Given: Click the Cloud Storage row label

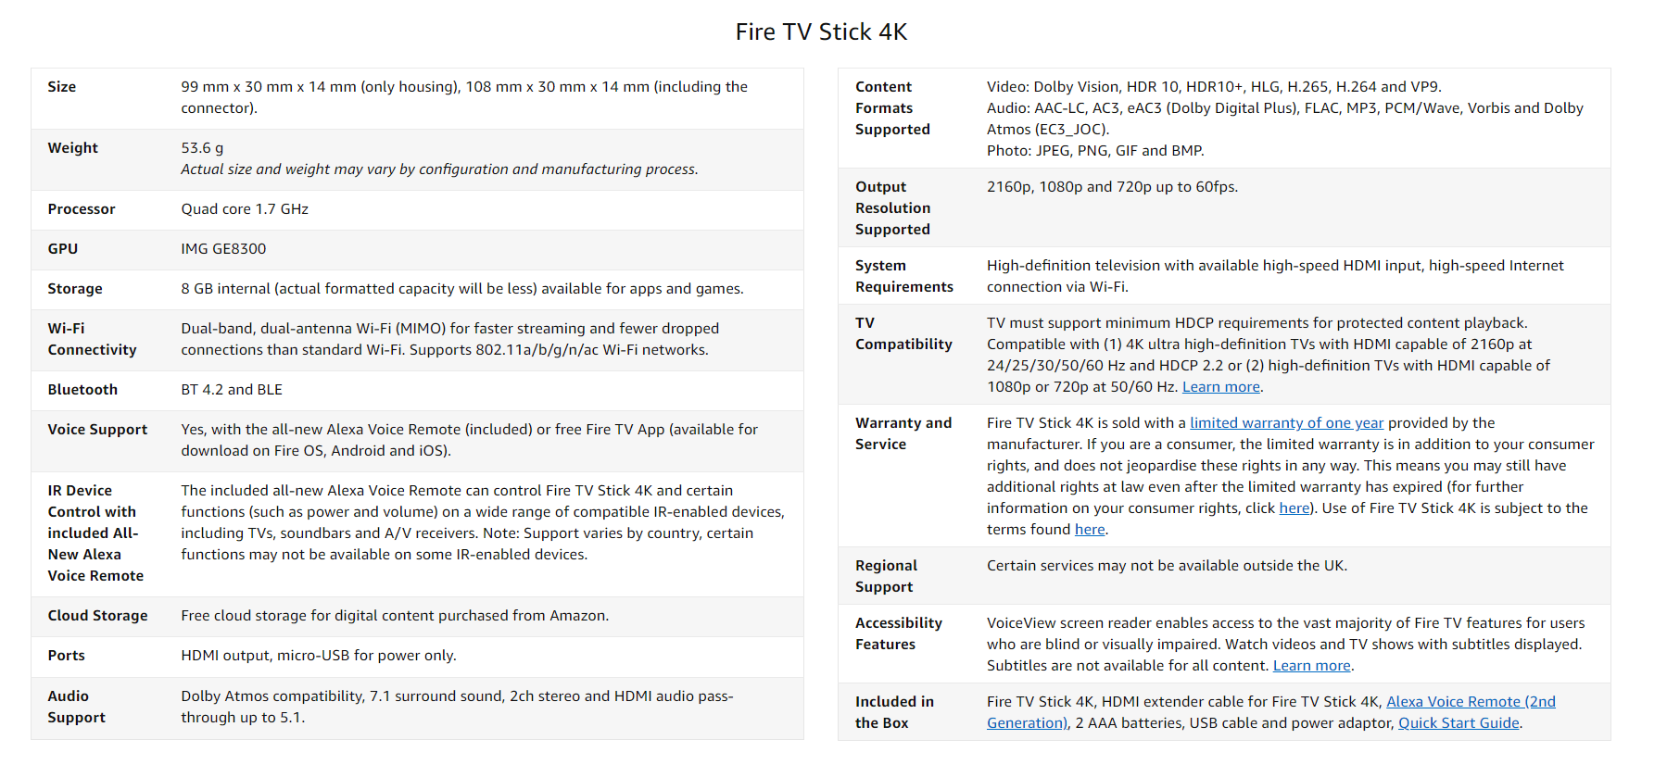Looking at the screenshot, I should [x=97, y=616].
